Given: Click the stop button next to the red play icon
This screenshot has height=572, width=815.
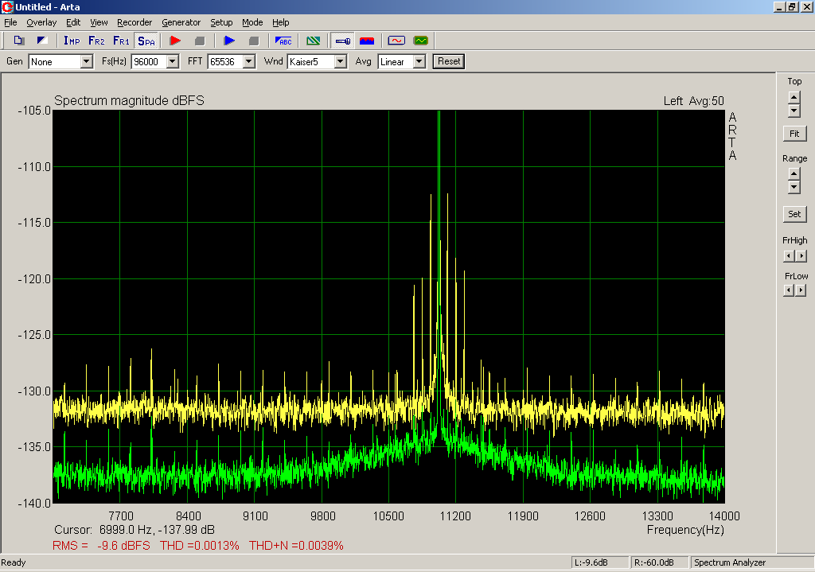Looking at the screenshot, I should 200,41.
